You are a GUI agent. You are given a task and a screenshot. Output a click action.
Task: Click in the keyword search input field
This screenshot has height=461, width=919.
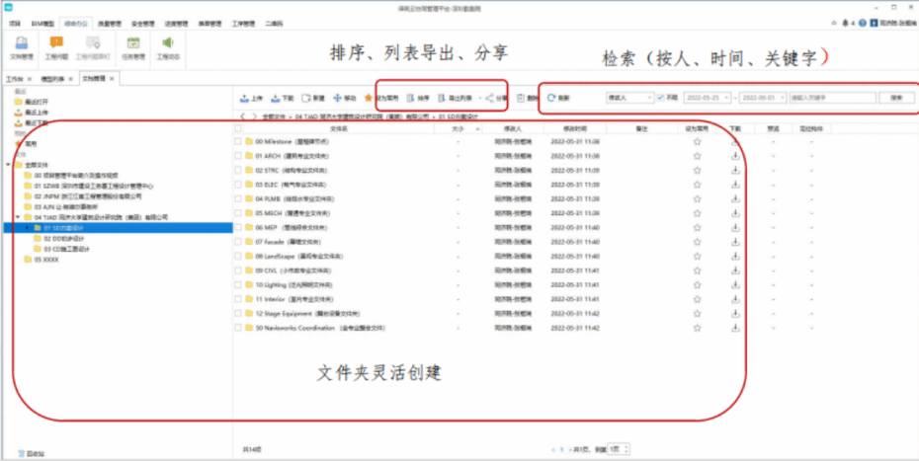click(832, 98)
